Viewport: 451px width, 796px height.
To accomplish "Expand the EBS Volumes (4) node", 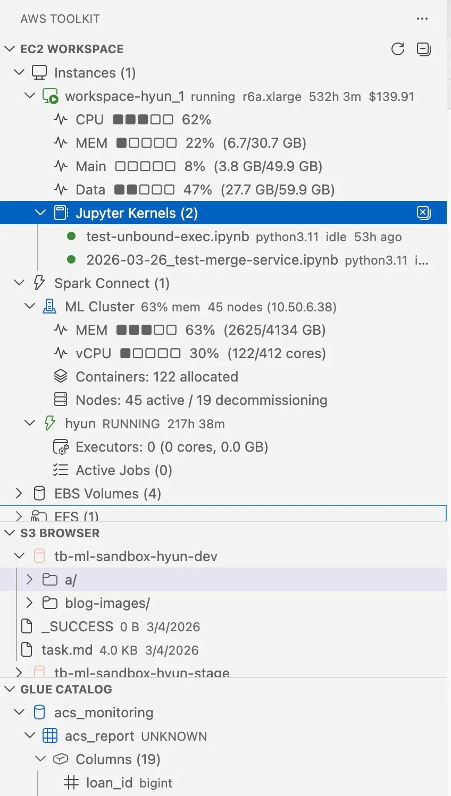I will pyautogui.click(x=20, y=494).
